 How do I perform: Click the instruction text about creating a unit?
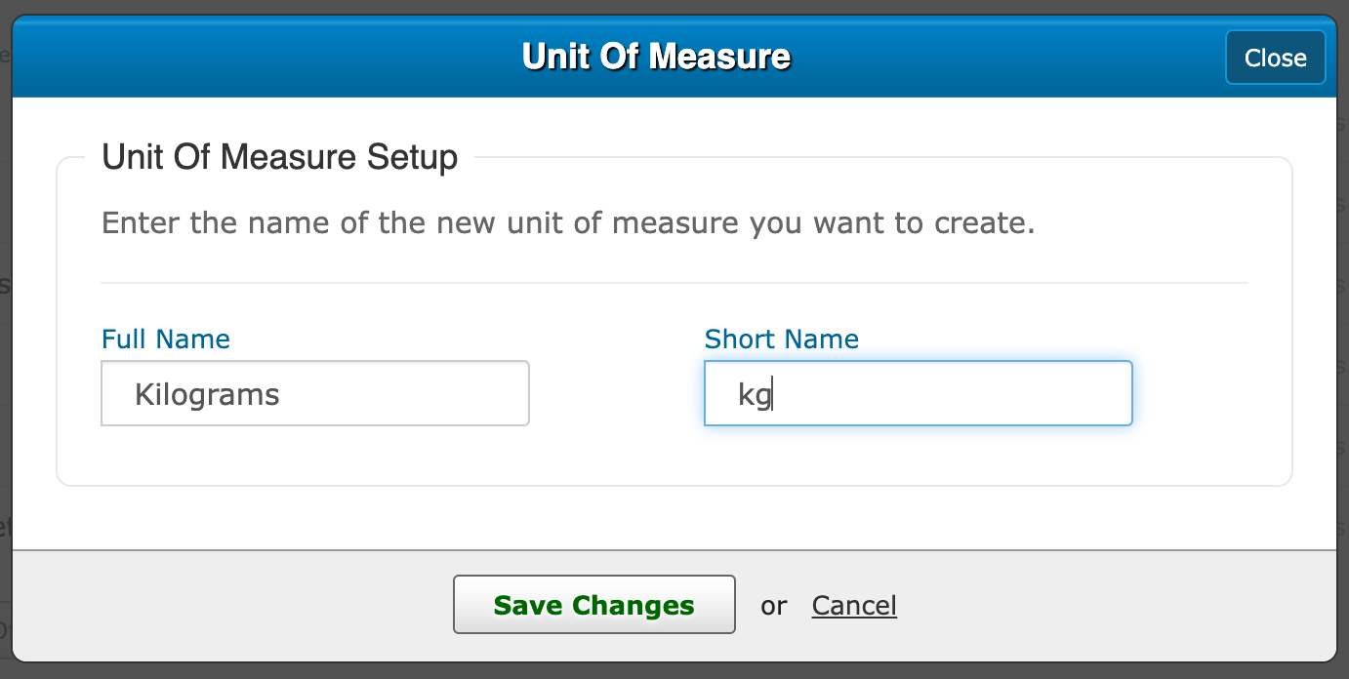[568, 223]
